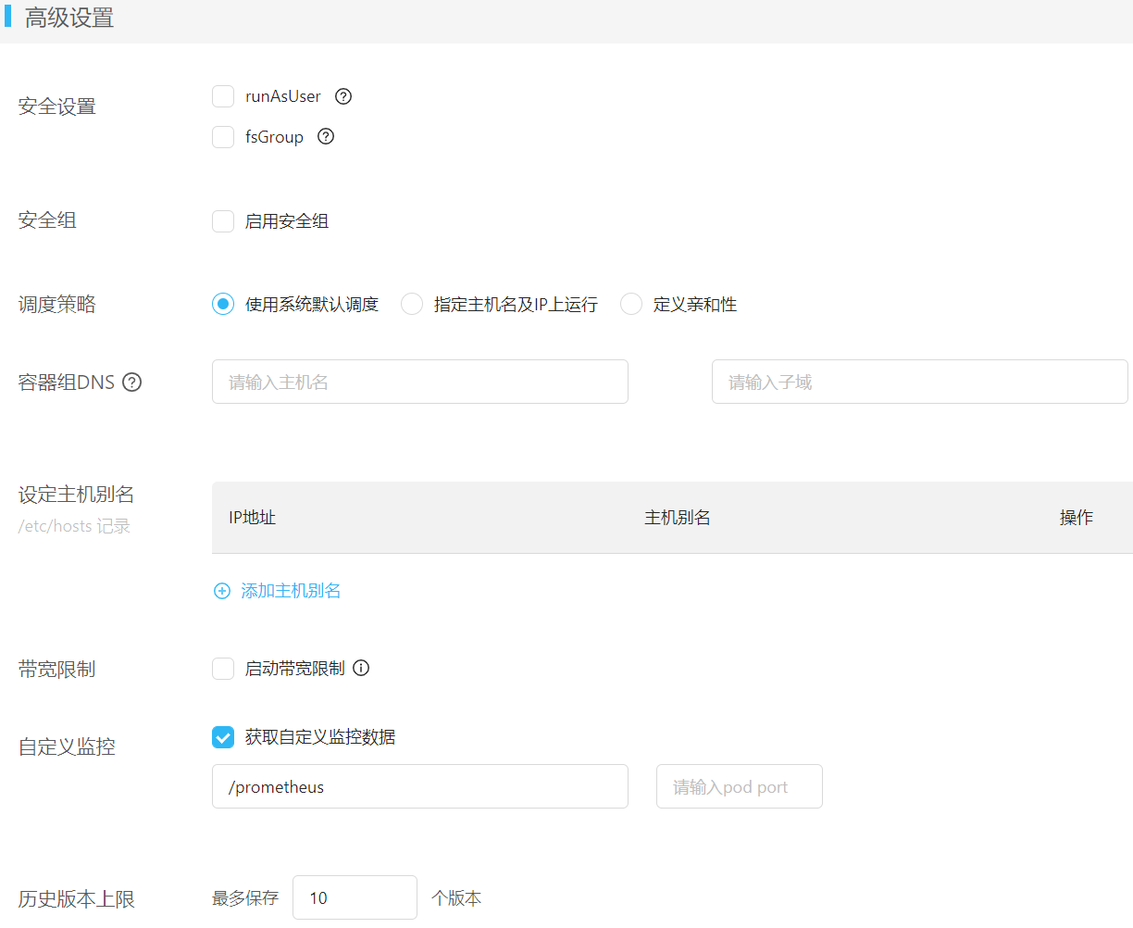The width and height of the screenshot is (1133, 928).
Task: Focus the 请输入主机名 input field
Action: pos(420,382)
